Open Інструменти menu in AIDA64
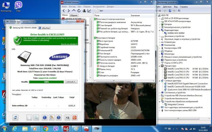Screen dimensions: 212x132 (99, 7)
